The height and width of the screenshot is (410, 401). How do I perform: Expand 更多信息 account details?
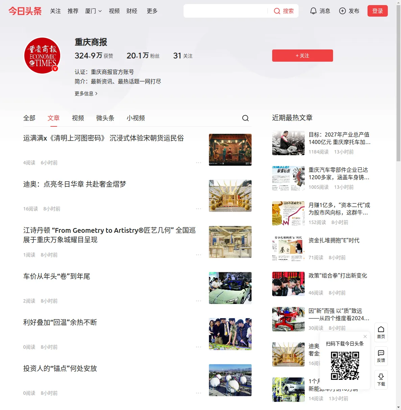pyautogui.click(x=86, y=94)
